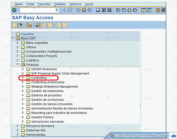177x139 pixels.
Task: Click the User menu icon
Action: (14, 25)
